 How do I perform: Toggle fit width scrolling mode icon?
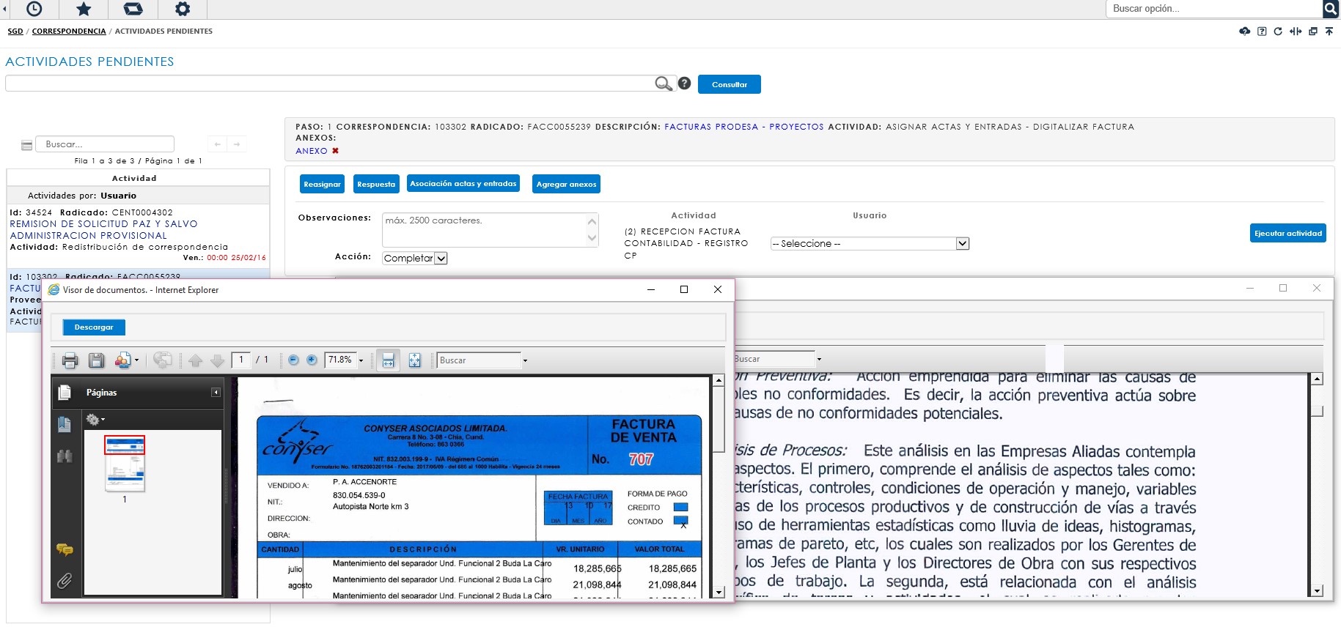389,360
